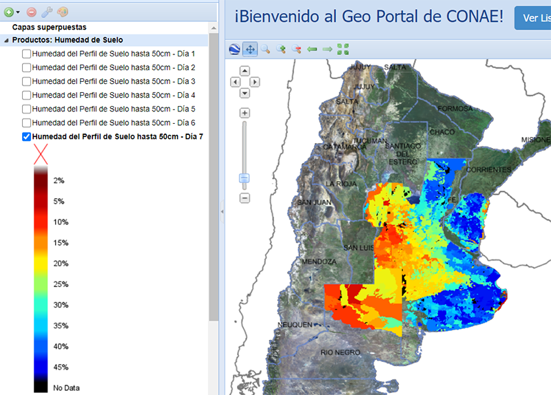Collapse the left panel with splitter handle

(x=222, y=212)
